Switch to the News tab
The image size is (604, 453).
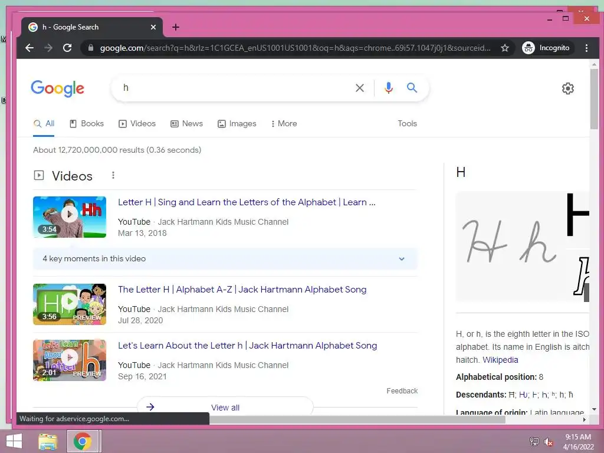click(x=187, y=124)
